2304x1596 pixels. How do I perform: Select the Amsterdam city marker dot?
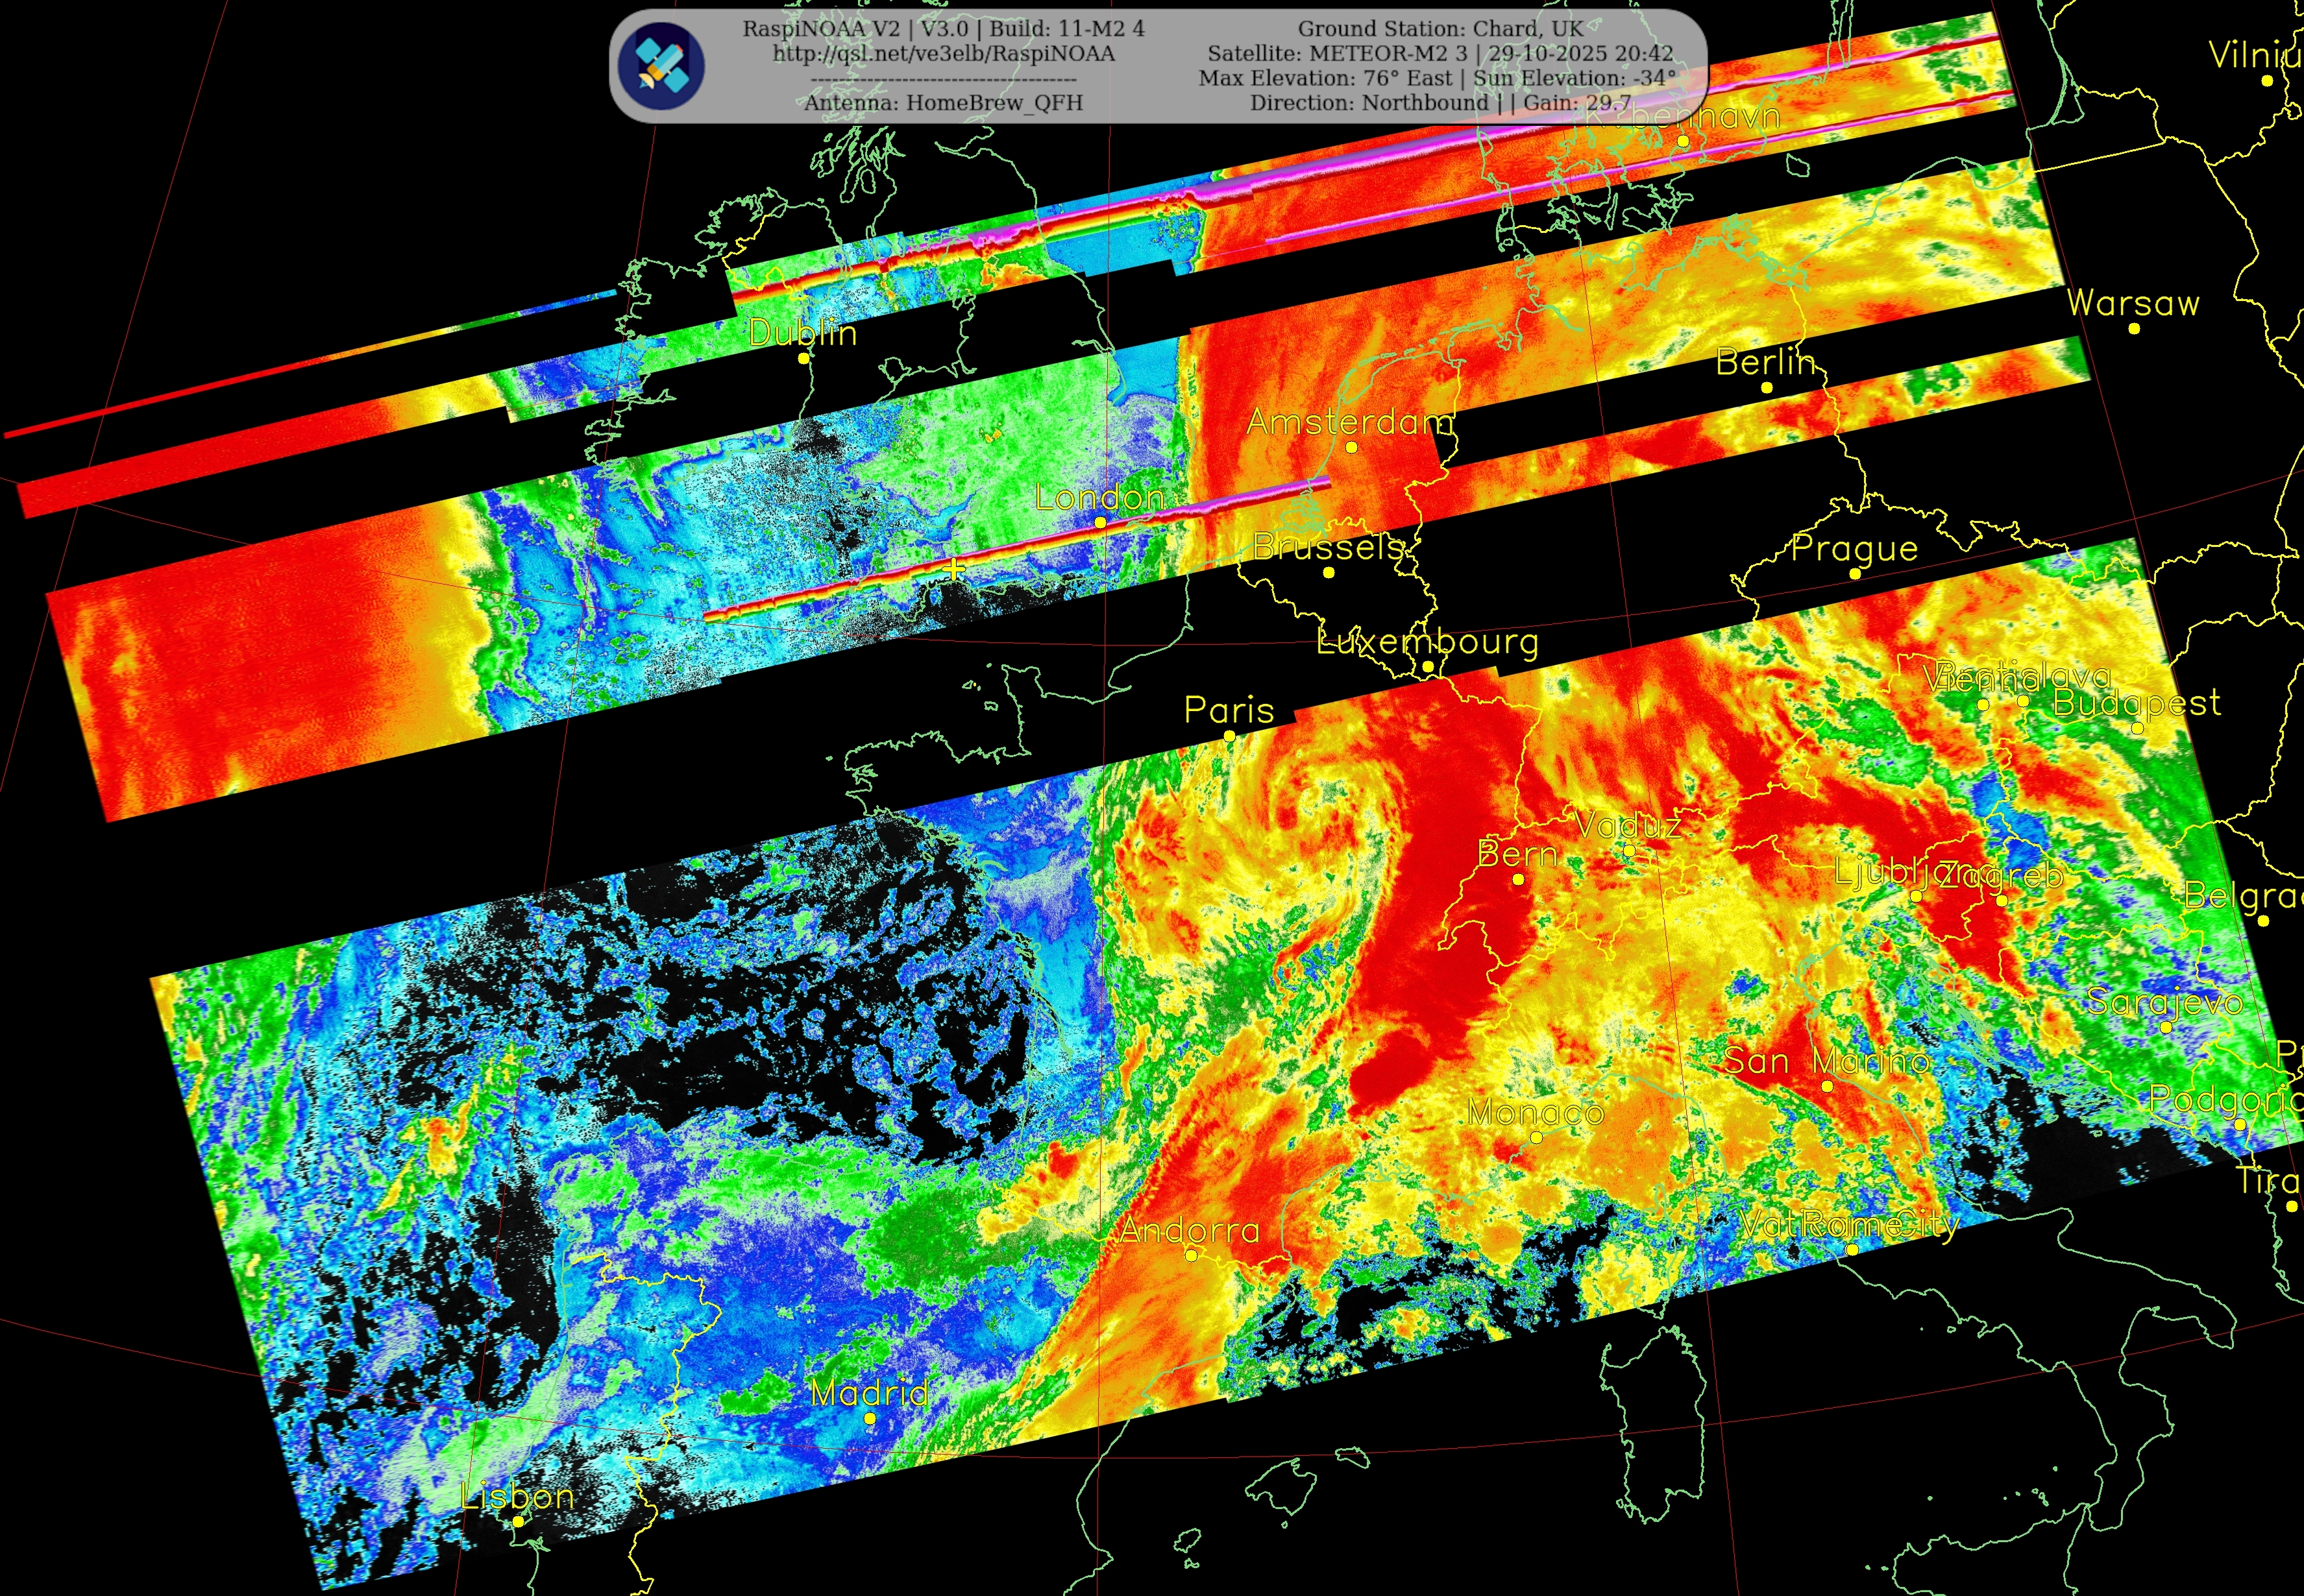1352,447
